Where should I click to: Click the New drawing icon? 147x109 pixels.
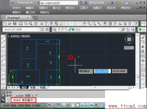[x=5, y=24]
